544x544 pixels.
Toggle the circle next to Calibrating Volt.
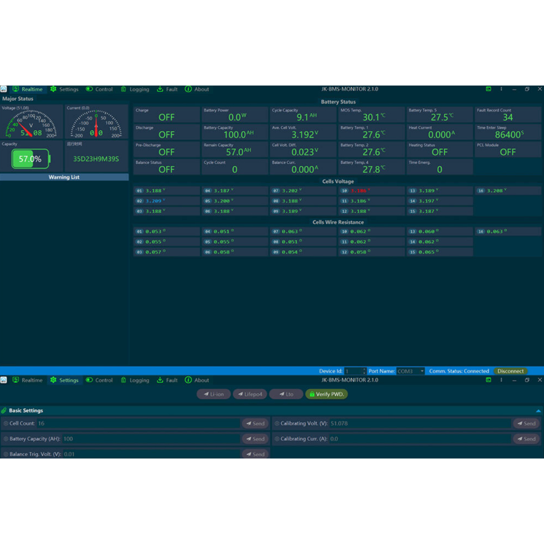point(277,423)
